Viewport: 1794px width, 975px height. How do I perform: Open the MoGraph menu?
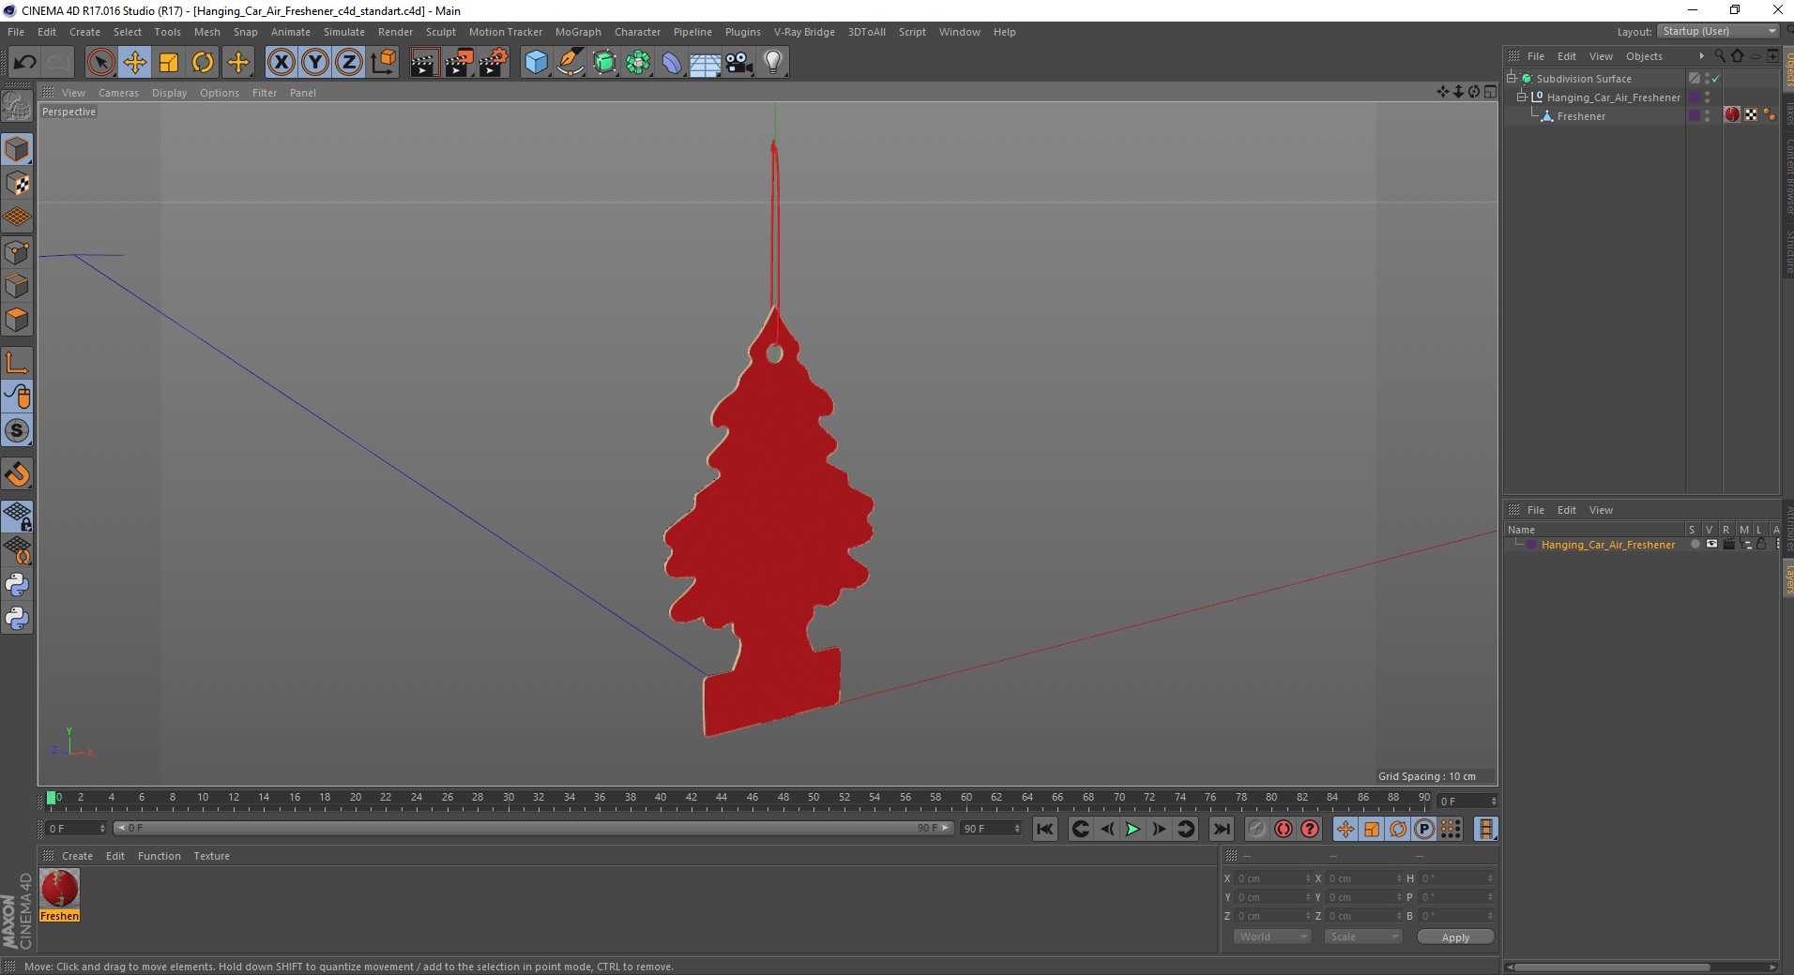tap(578, 32)
